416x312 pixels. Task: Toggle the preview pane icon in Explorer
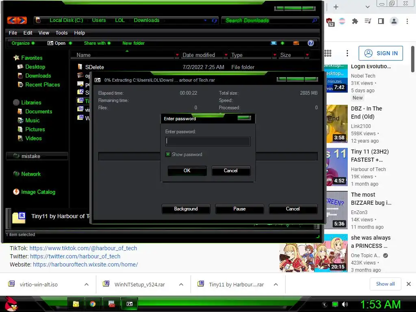coord(296,43)
